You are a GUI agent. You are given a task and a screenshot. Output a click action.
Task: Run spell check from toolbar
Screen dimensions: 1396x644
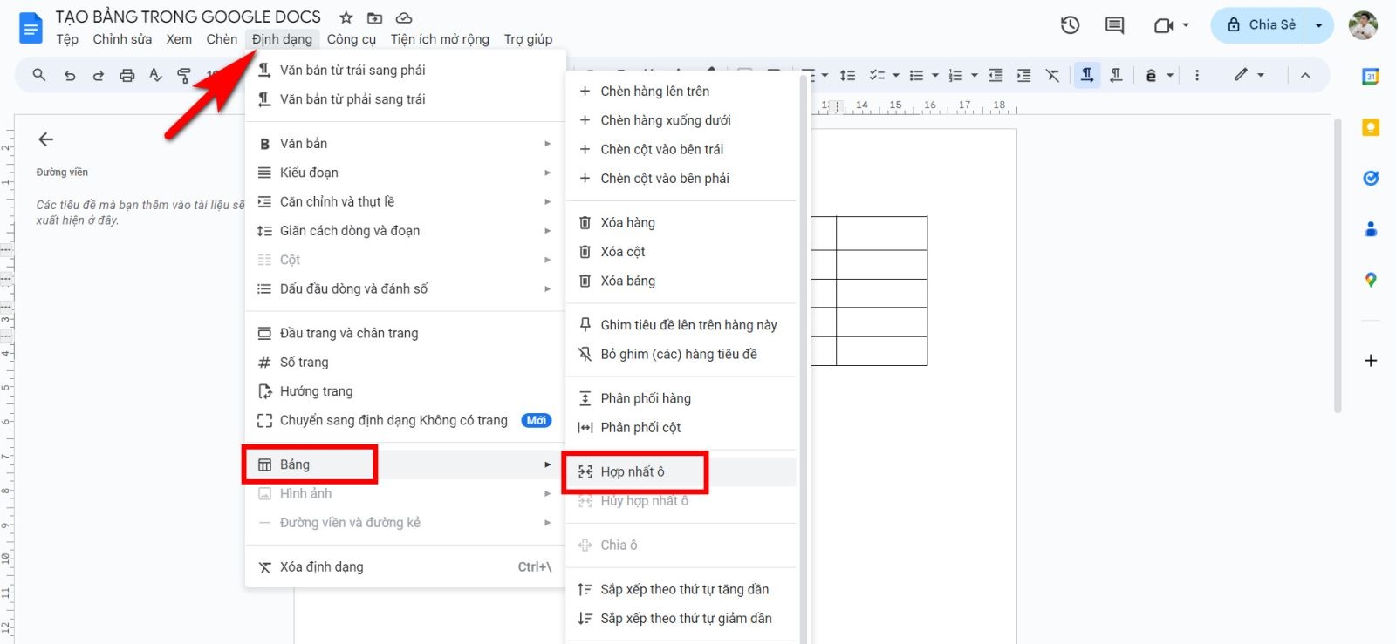tap(155, 76)
